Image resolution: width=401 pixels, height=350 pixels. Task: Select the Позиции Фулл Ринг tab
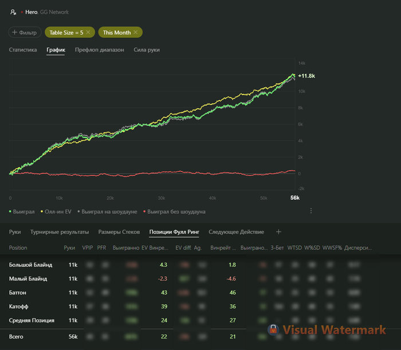[x=174, y=232]
